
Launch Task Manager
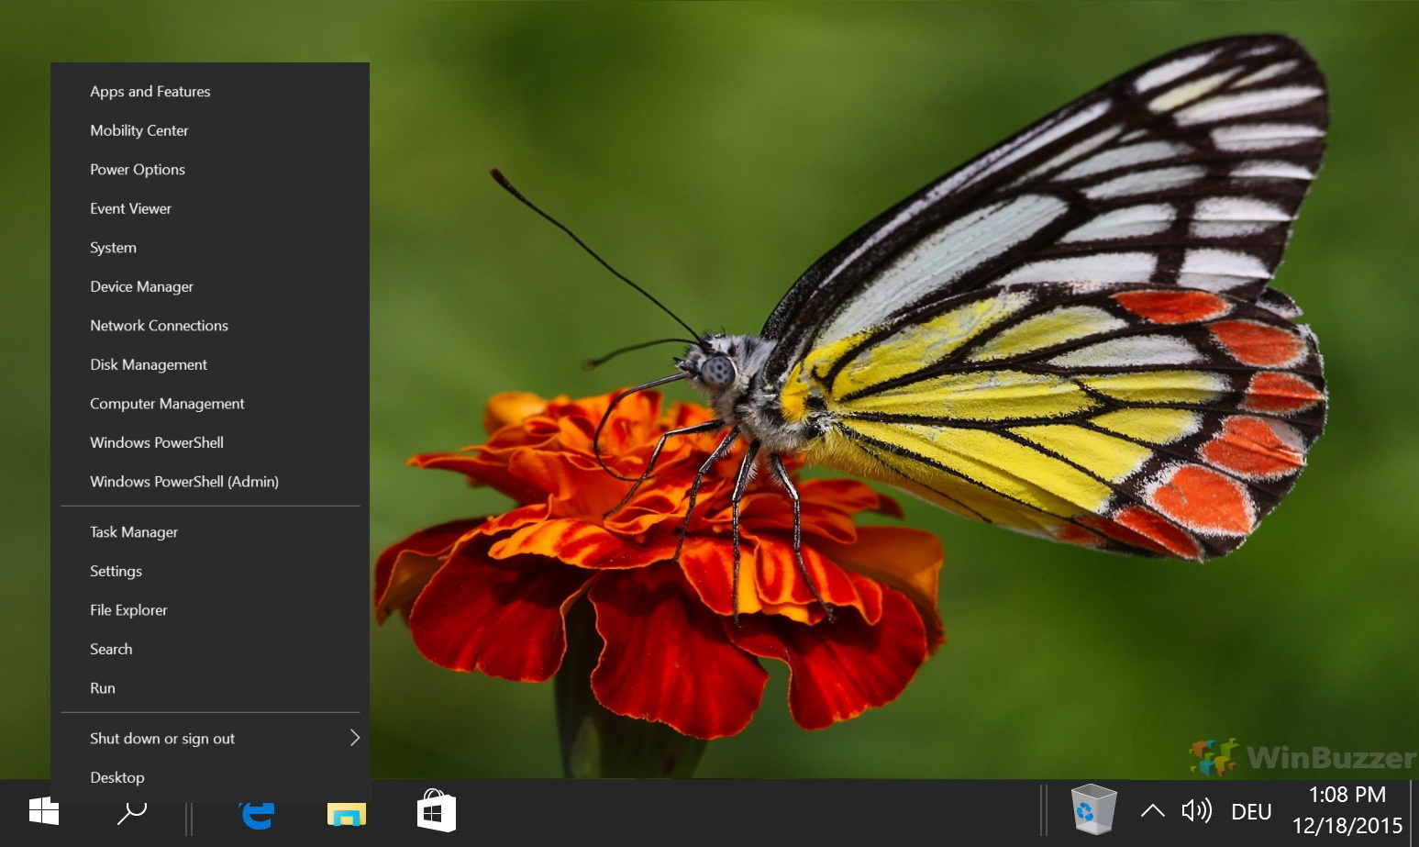coord(133,531)
